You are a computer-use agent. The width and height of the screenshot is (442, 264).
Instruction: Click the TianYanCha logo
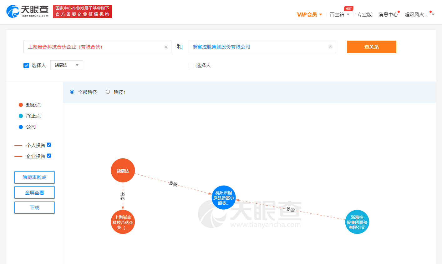[28, 12]
